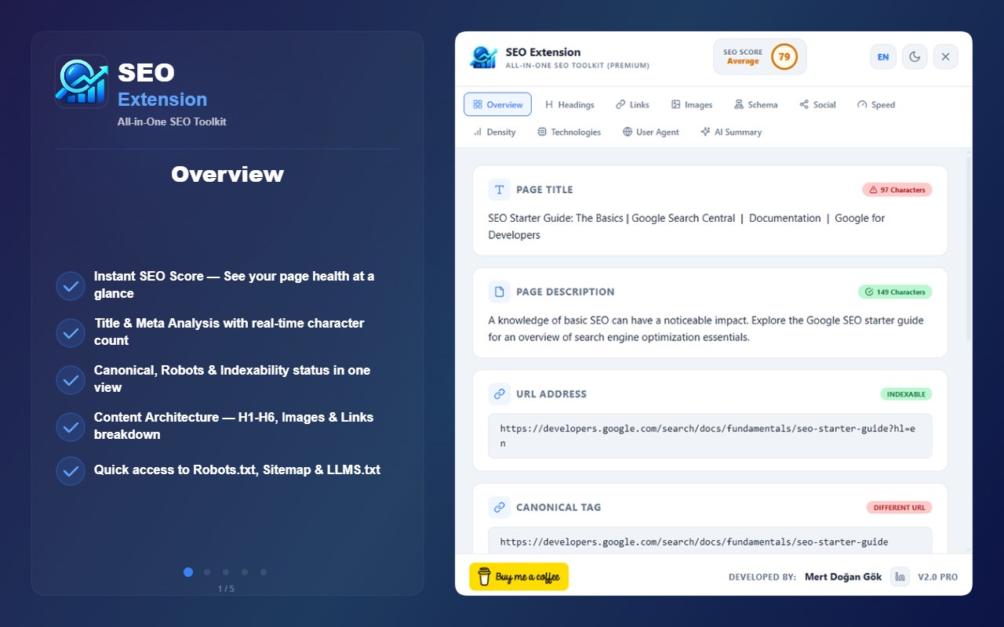The height and width of the screenshot is (627, 1004).
Task: Select the third slide indicator dot
Action: click(x=226, y=572)
